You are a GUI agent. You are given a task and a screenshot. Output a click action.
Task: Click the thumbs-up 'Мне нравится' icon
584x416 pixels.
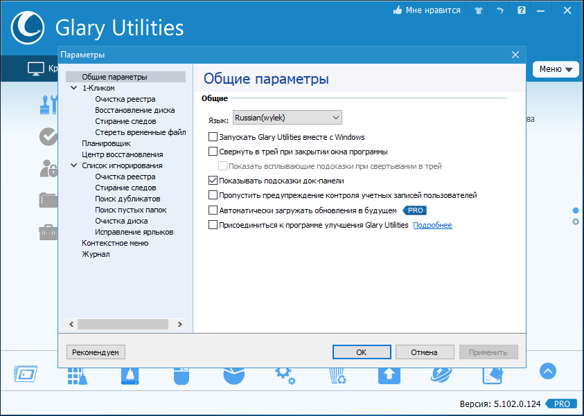(398, 10)
